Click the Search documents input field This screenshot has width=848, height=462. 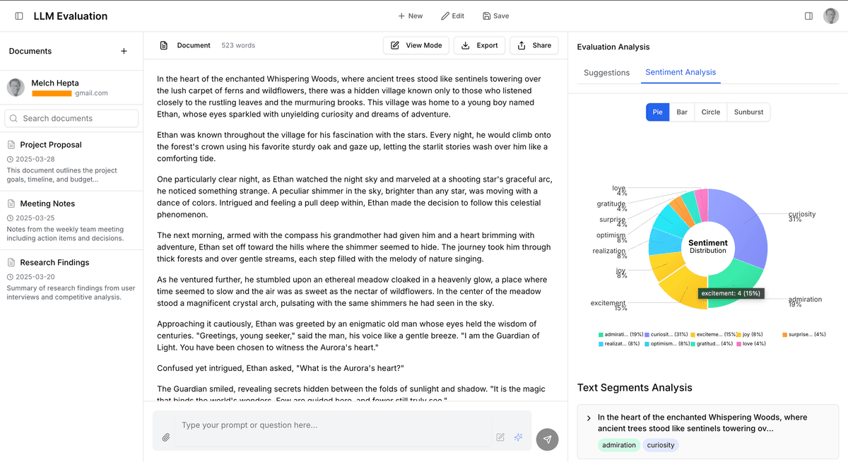point(71,119)
